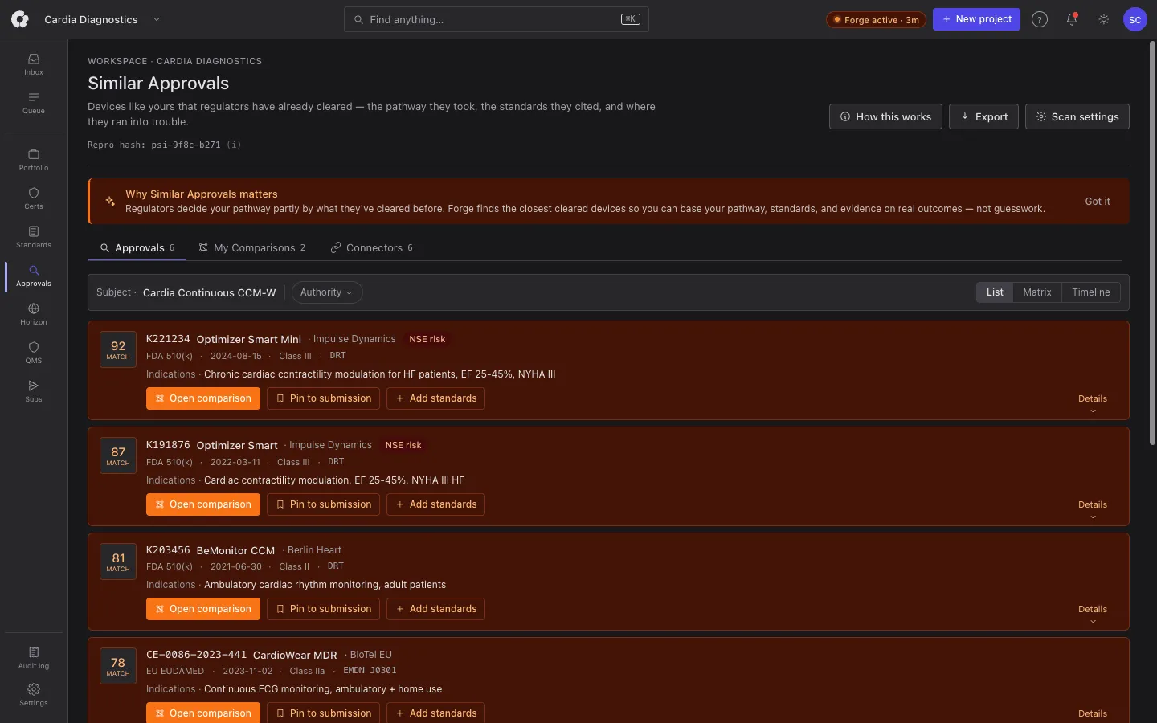Click the Cardia Continuous CCM-W subject name

(209, 292)
